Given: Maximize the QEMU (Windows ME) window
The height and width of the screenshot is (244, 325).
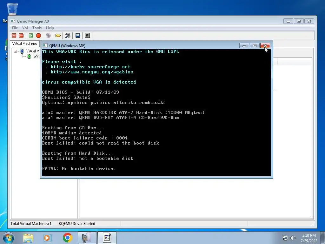Looking at the screenshot, I should pyautogui.click(x=255, y=45).
